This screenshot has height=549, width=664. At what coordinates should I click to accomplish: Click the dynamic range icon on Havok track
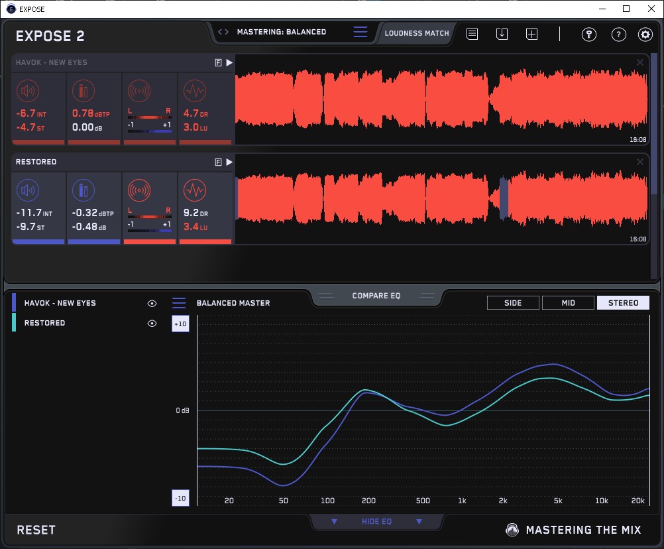pos(194,91)
